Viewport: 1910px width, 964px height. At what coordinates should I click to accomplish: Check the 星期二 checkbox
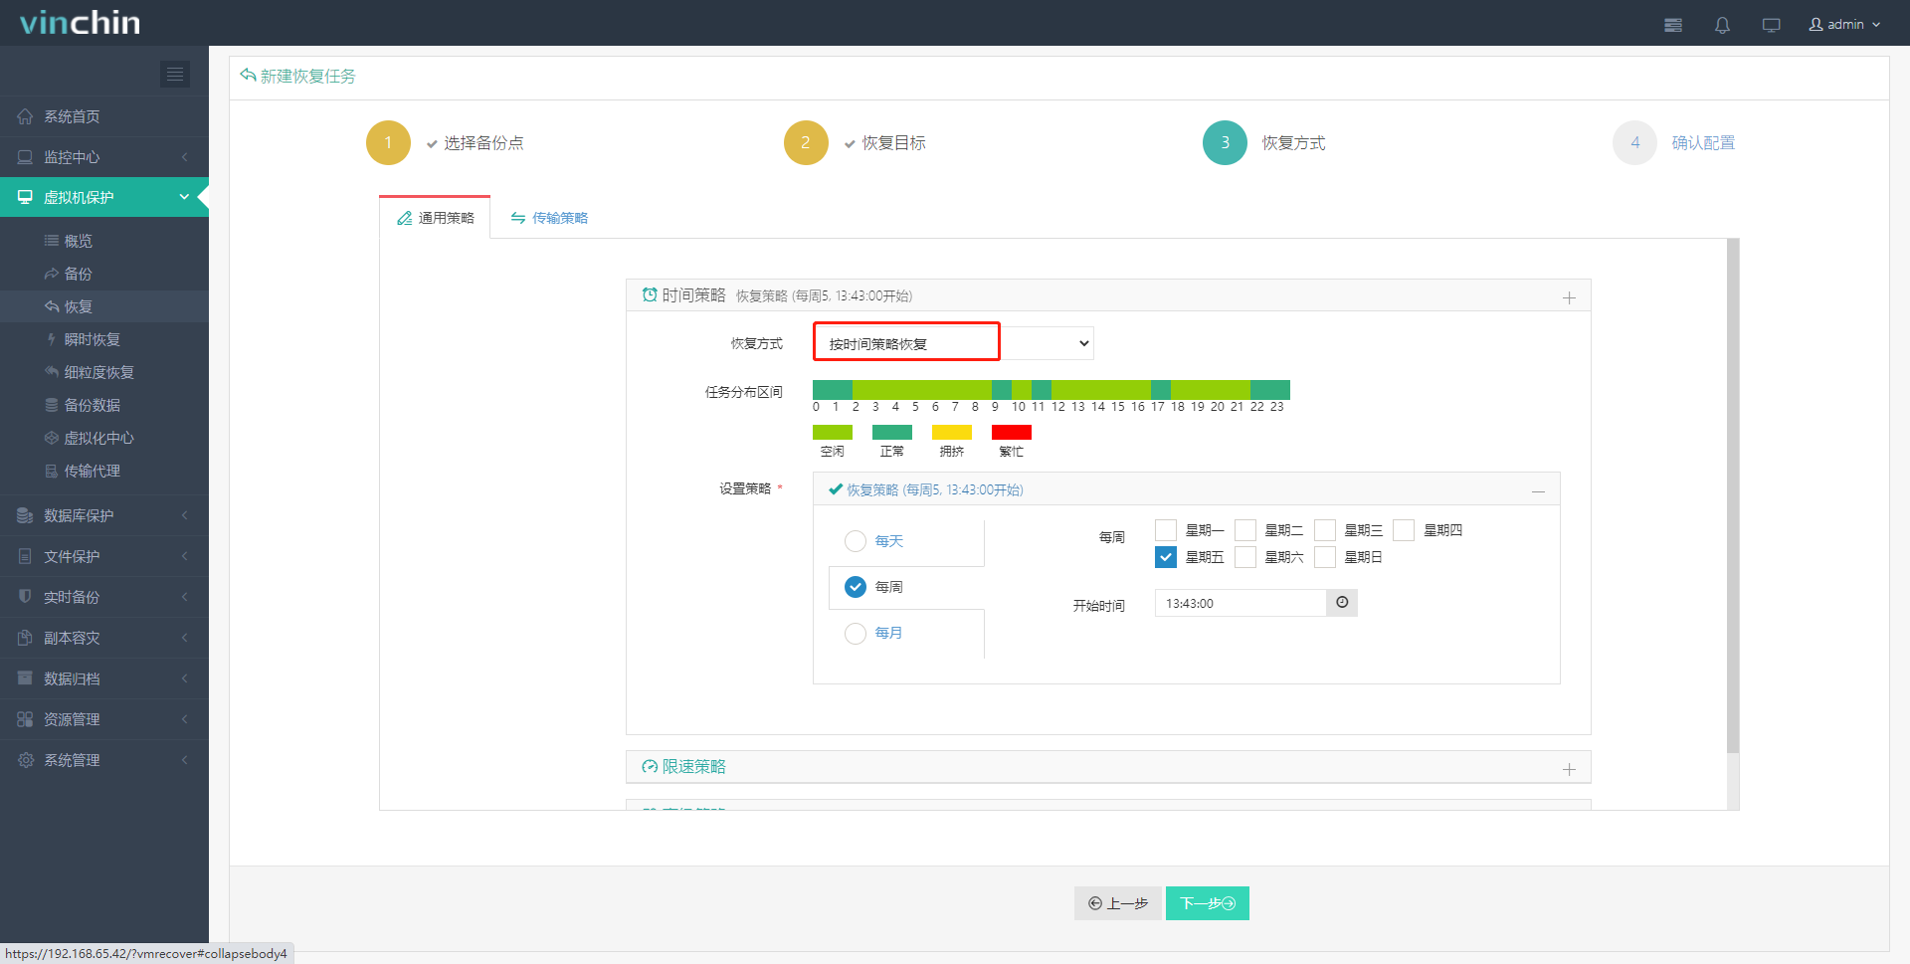tap(1245, 530)
